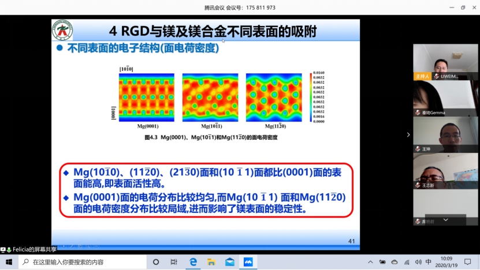Image resolution: width=480 pixels, height=270 pixels.
Task: Toggle the Chinese input method indicator
Action: click(428, 262)
